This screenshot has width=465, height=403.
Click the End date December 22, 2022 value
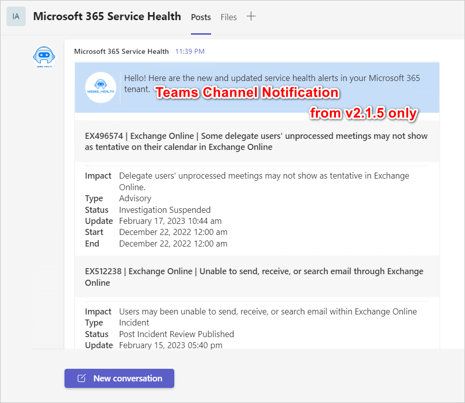(x=173, y=244)
